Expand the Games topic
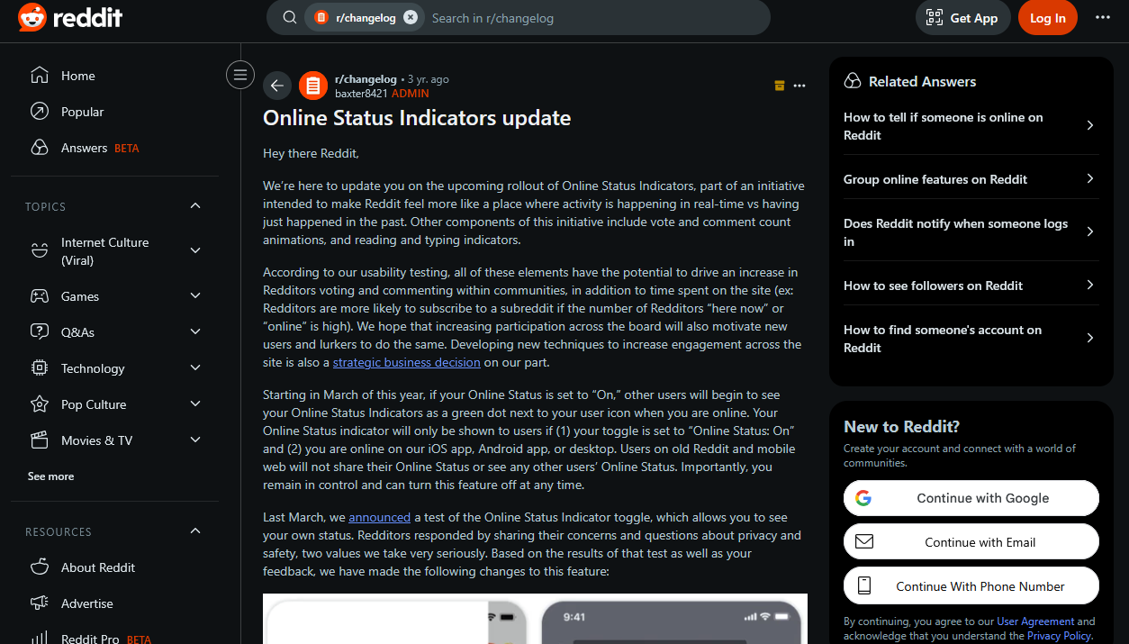Viewport: 1129px width, 644px height. click(195, 296)
